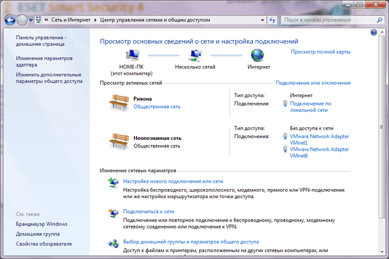
Task: Click the 'Подключиться к сети' icon
Action: tap(113, 213)
